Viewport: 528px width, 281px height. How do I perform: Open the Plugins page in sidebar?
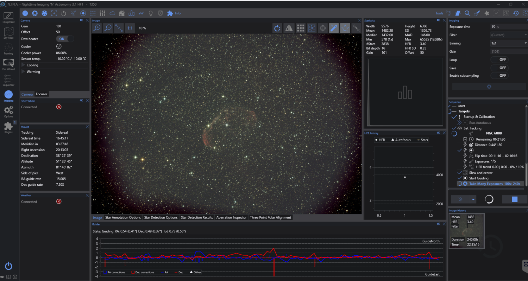coord(8,127)
